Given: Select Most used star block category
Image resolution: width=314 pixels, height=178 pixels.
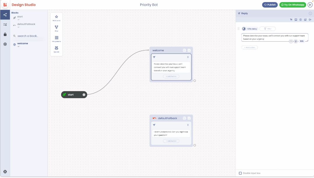Looking at the screenshot, I should pos(56,18).
